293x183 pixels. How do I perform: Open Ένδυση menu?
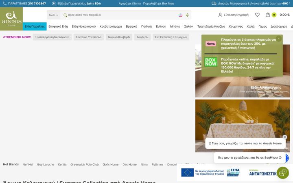coord(161,26)
